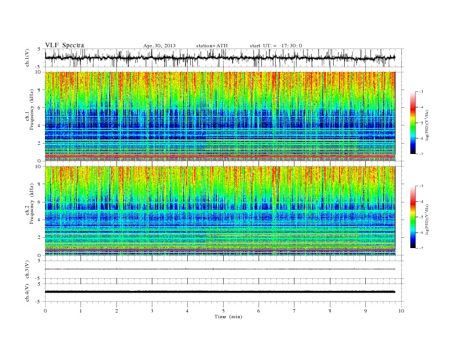Click the "10" tick on the bottom time axis
Image resolution: width=452 pixels, height=349 pixels.
(401, 311)
